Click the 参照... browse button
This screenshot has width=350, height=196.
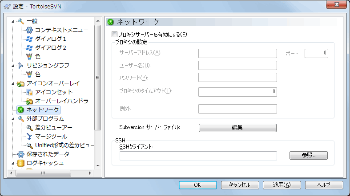(309, 155)
